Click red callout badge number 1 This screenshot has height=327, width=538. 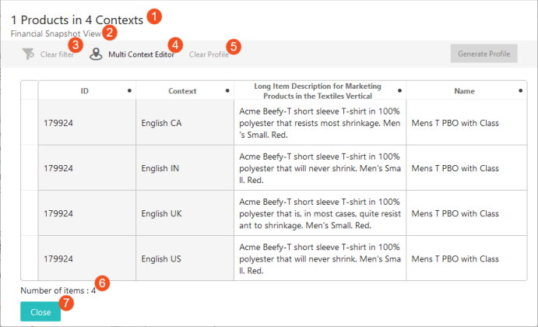pos(156,15)
